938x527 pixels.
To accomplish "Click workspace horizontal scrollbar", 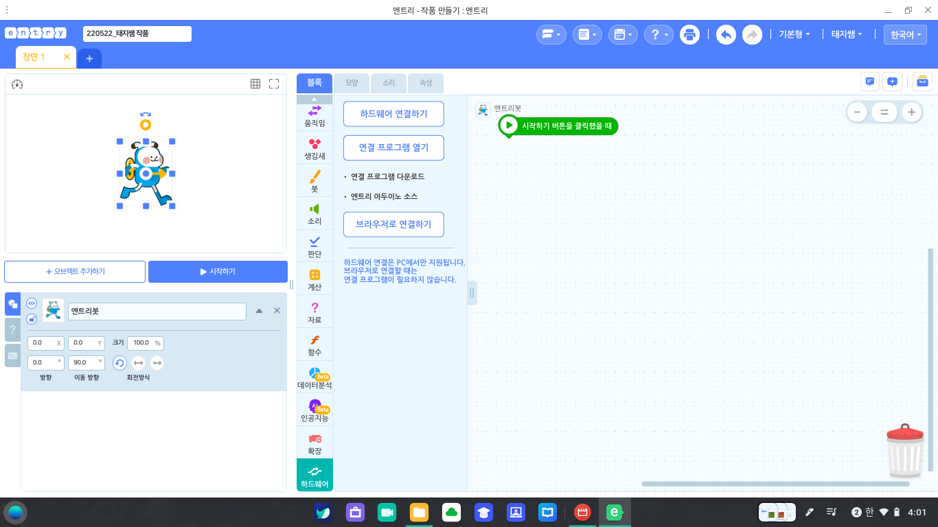I will [x=775, y=484].
